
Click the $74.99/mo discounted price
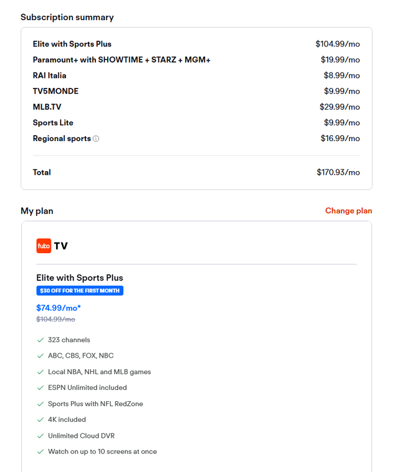click(x=58, y=307)
